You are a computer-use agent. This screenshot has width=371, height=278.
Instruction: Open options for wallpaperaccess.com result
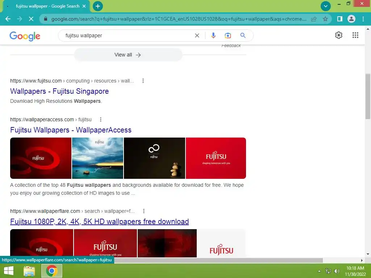[101, 119]
